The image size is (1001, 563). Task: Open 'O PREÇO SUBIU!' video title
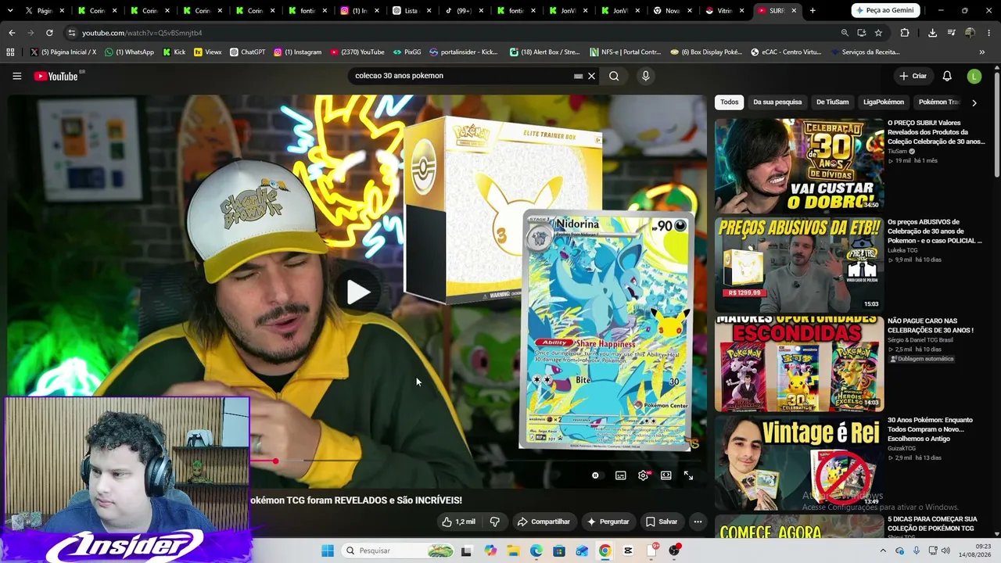[935, 132]
